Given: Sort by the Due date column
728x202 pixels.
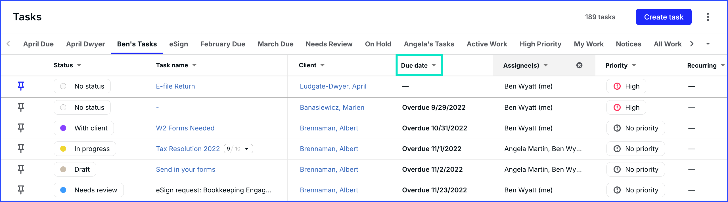Looking at the screenshot, I should click(419, 65).
